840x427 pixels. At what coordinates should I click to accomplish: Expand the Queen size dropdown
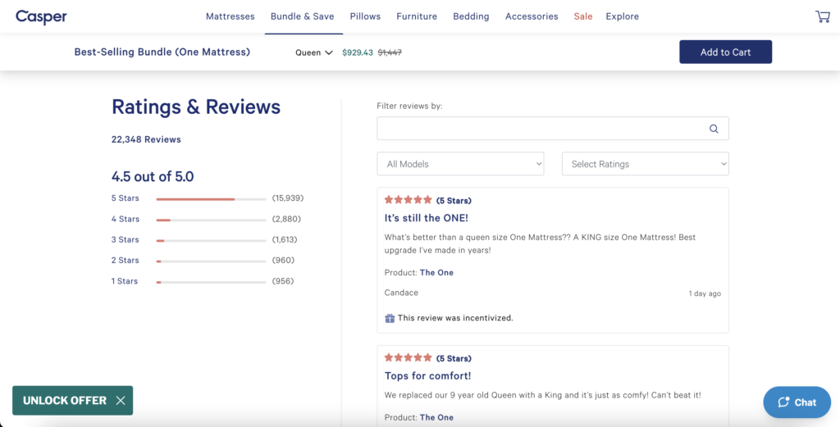coord(314,52)
